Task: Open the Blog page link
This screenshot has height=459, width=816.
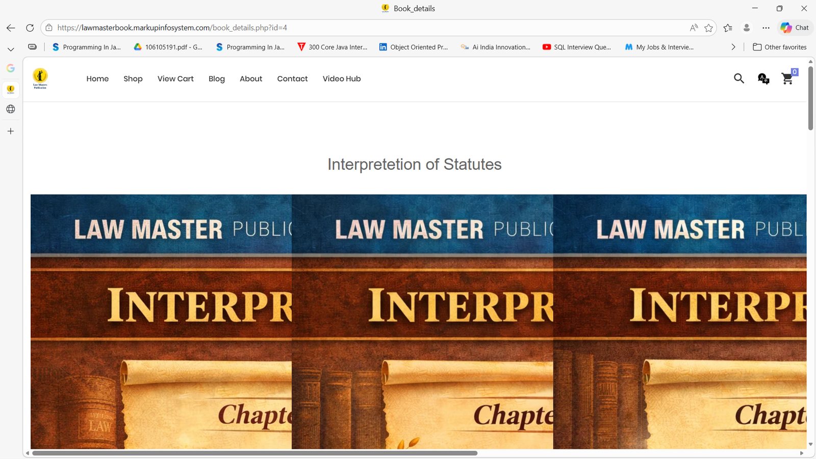Action: [x=216, y=79]
